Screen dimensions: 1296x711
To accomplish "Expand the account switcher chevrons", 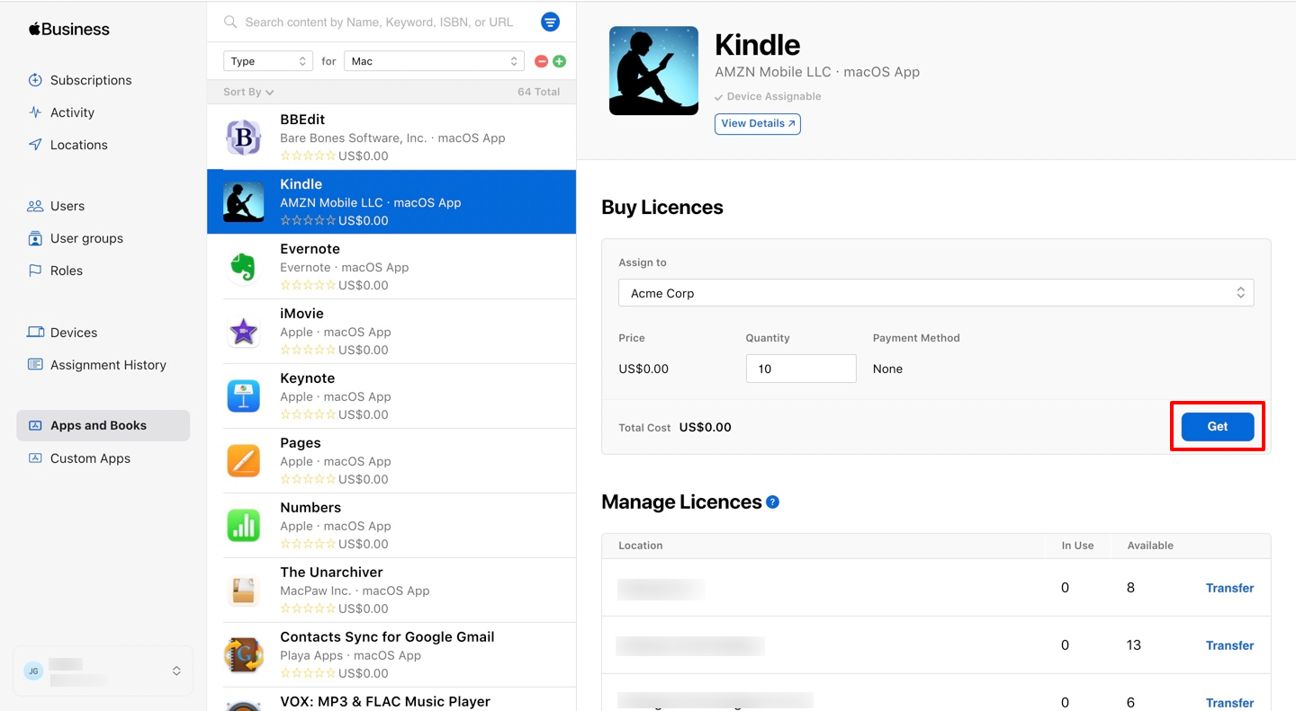I will tap(176, 671).
